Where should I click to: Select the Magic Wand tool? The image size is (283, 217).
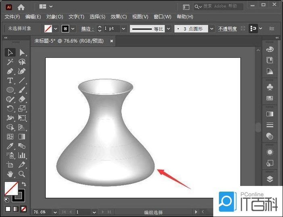(x=10, y=62)
